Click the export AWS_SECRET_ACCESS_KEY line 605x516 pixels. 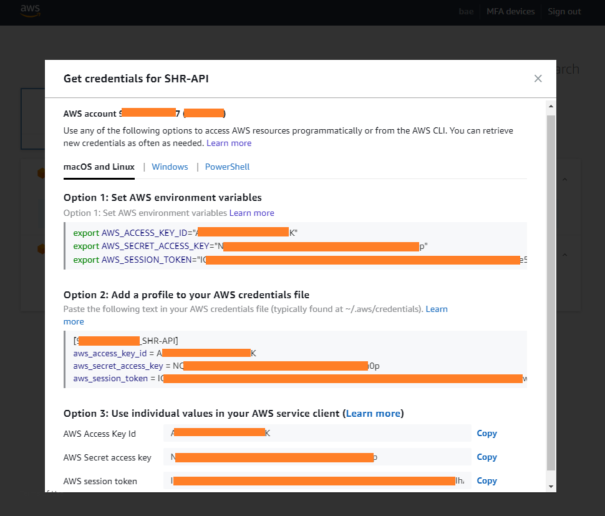[x=250, y=246]
